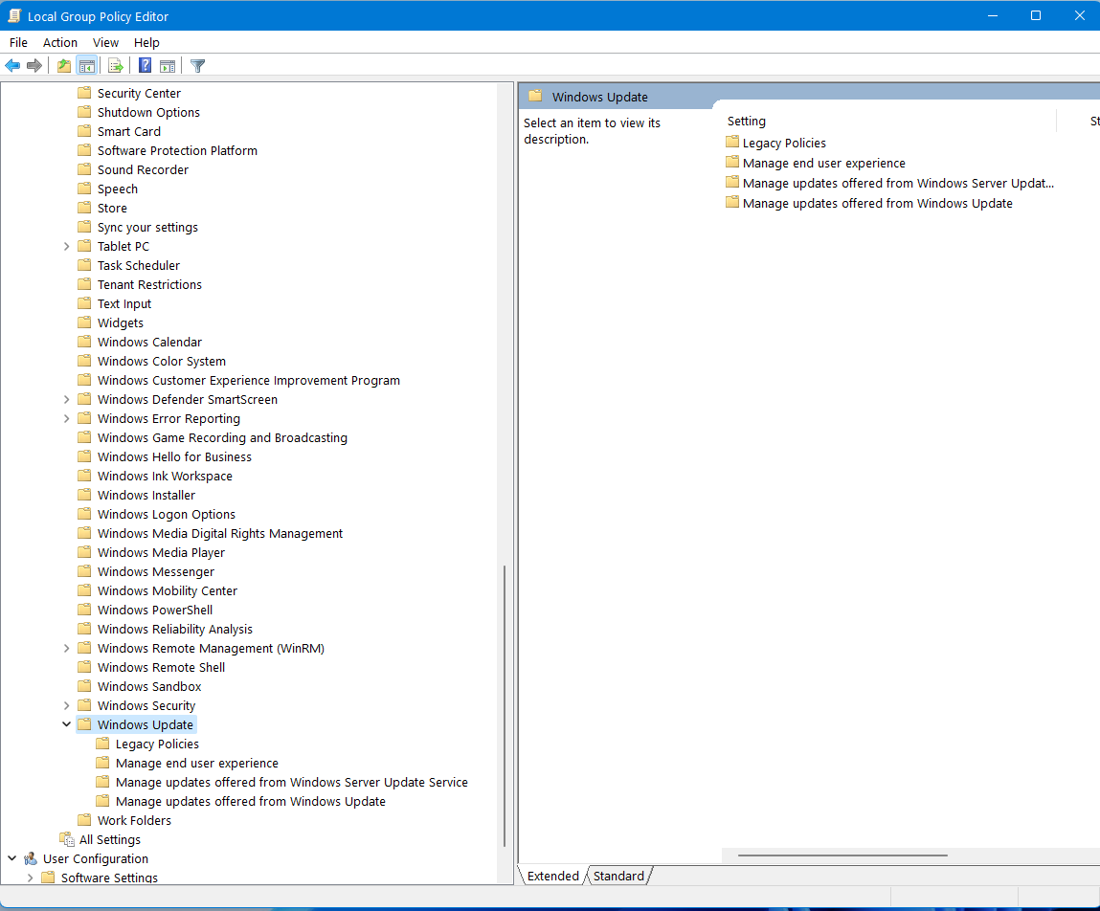Open the Action menu
Screen dimensions: 1100x911
point(60,42)
